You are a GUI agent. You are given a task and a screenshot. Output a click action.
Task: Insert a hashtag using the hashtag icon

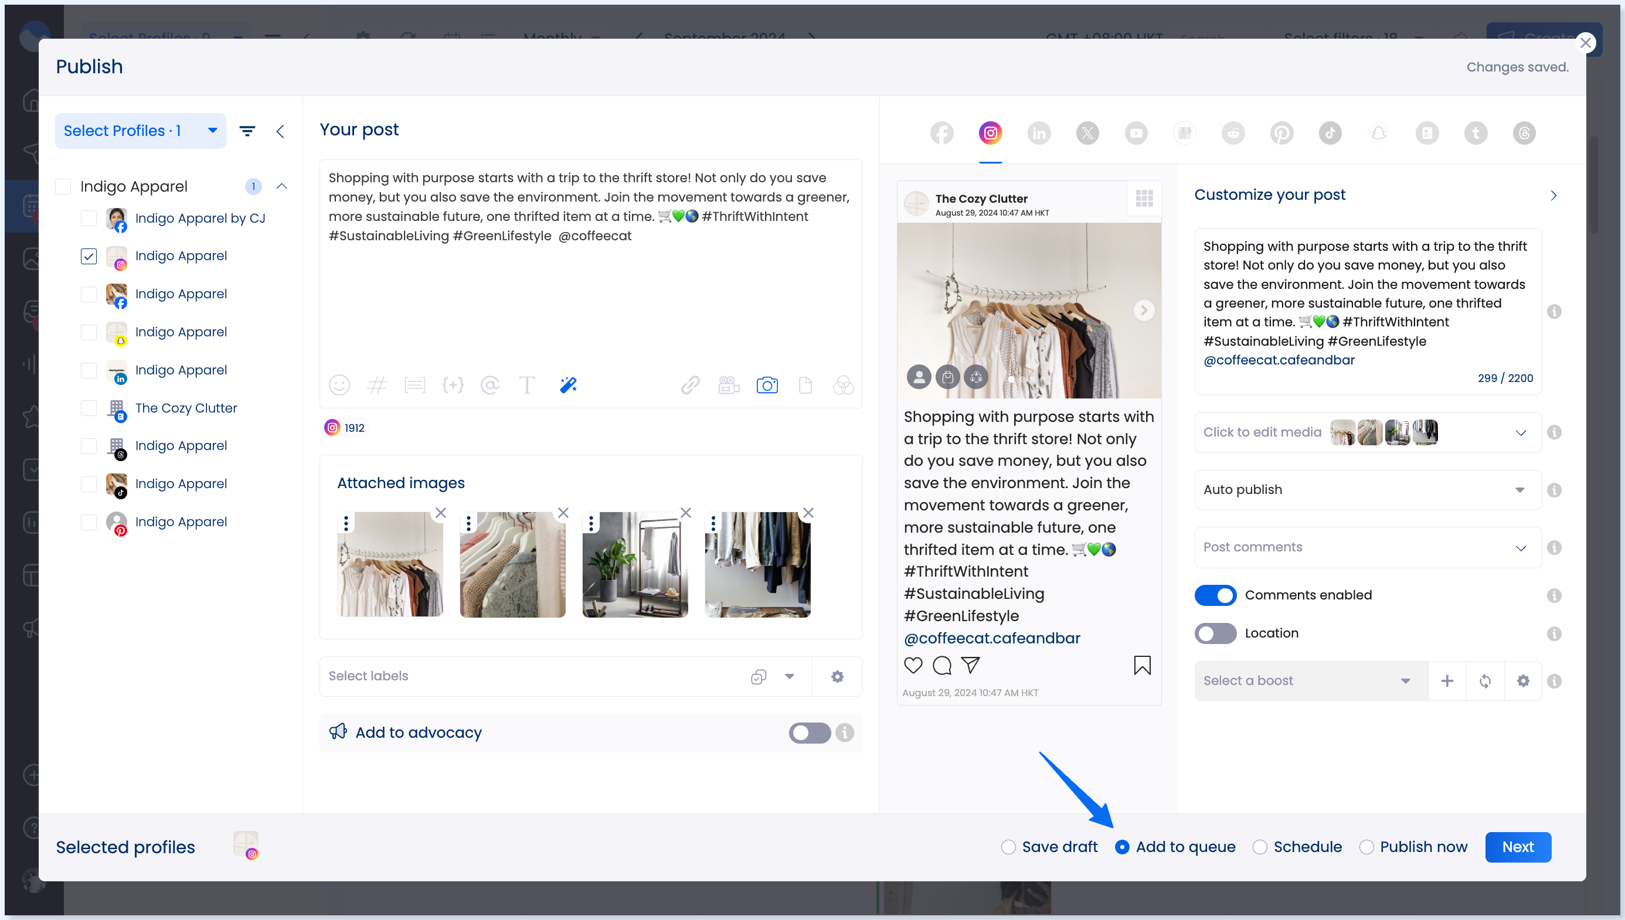378,385
